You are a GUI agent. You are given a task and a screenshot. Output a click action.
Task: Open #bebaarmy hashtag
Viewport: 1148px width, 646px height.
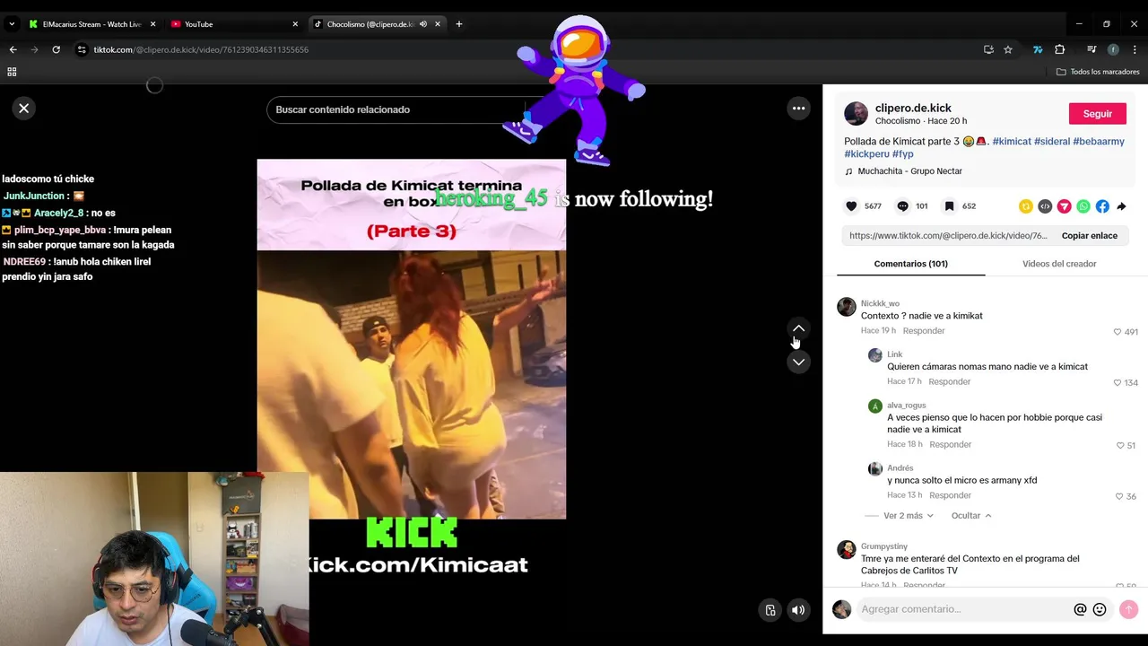[x=1099, y=142]
